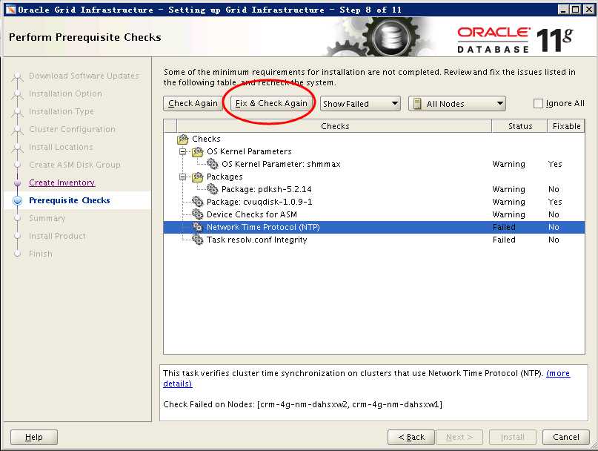Click gear icon beside shmmax parameter
Viewport: 598px width, 451px height.
212,164
